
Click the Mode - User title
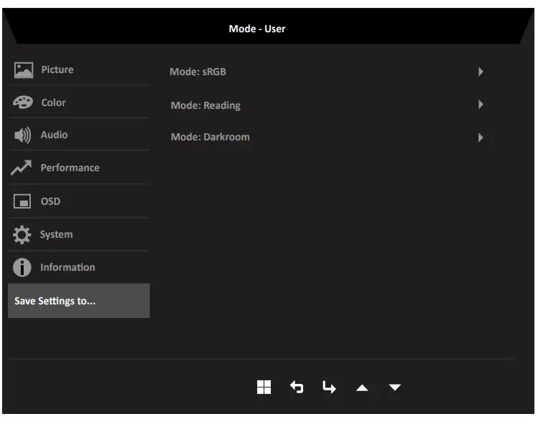click(x=257, y=29)
